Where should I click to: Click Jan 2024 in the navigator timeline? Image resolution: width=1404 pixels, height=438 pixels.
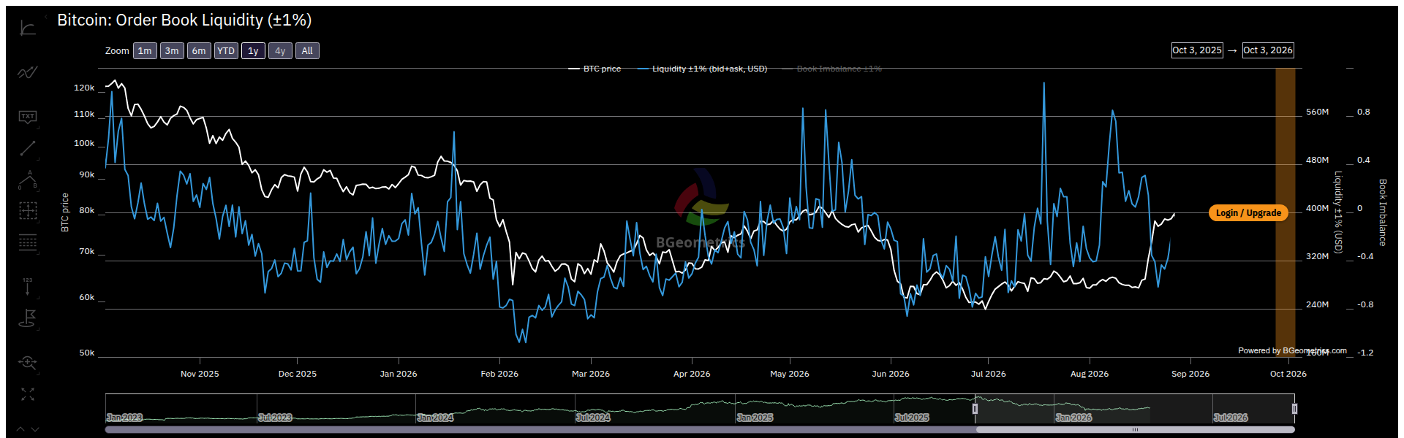coord(435,418)
